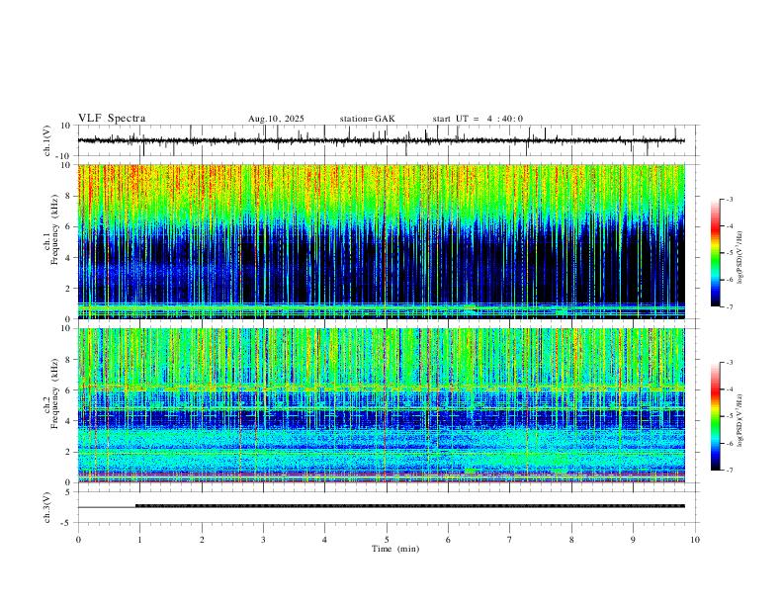Click the "-4" tick on ch.2 colorbar

coord(729,389)
